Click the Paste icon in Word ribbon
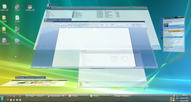Viewport: 191px width, 102px height. click(45, 25)
